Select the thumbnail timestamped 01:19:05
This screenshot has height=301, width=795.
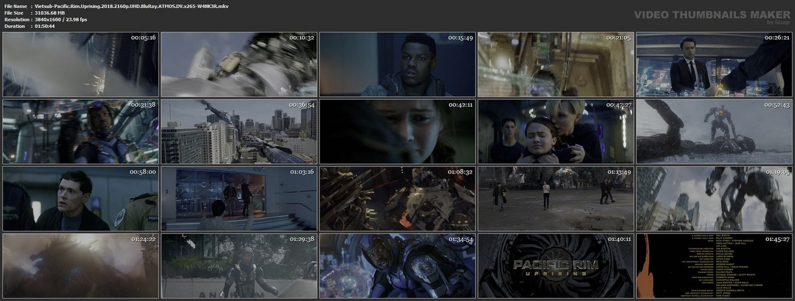(714, 199)
